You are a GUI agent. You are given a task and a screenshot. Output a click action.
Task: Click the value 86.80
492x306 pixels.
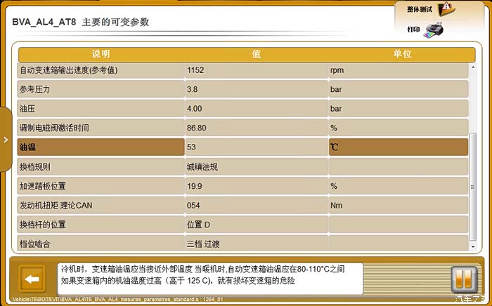click(x=196, y=128)
